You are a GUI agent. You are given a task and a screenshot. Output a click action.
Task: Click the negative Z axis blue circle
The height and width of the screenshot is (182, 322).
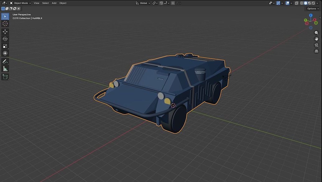(311, 28)
